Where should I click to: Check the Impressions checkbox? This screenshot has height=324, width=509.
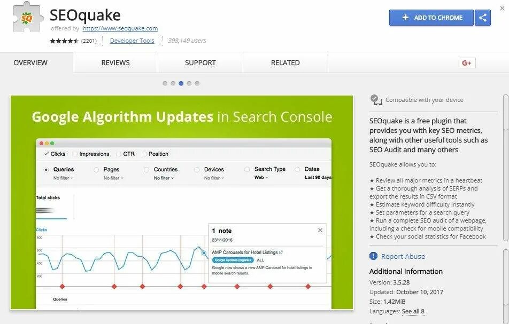[75, 154]
